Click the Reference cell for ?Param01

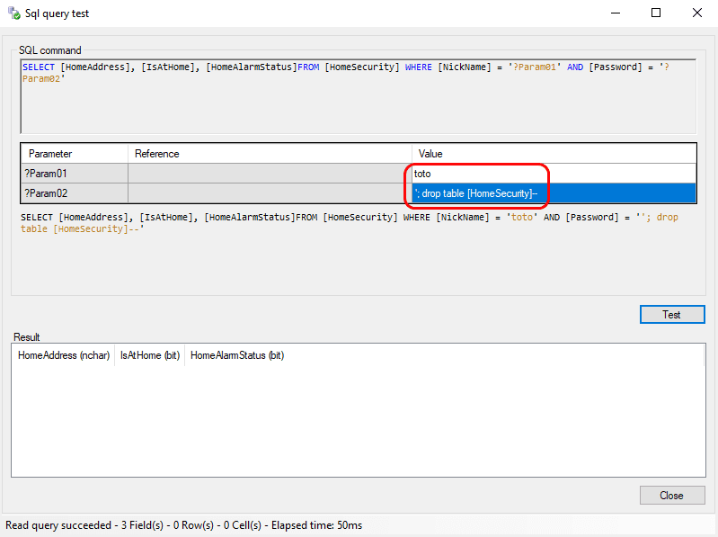(270, 174)
